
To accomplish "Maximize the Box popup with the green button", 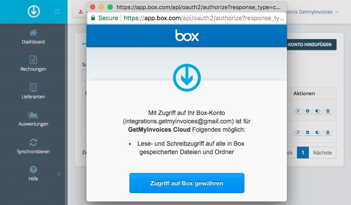I will (110, 7).
